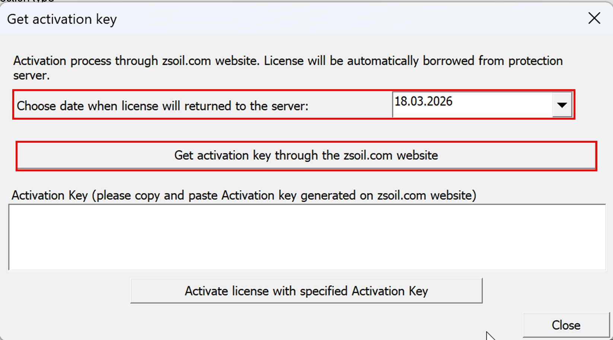The width and height of the screenshot is (613, 340).
Task: Select the day "18" in the date field
Action: pyautogui.click(x=401, y=101)
